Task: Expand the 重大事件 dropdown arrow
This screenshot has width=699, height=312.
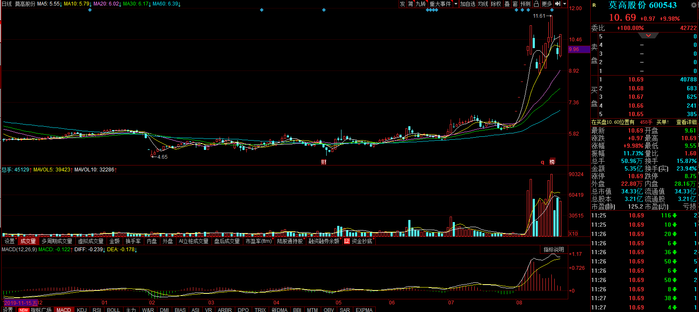Action: [456, 4]
